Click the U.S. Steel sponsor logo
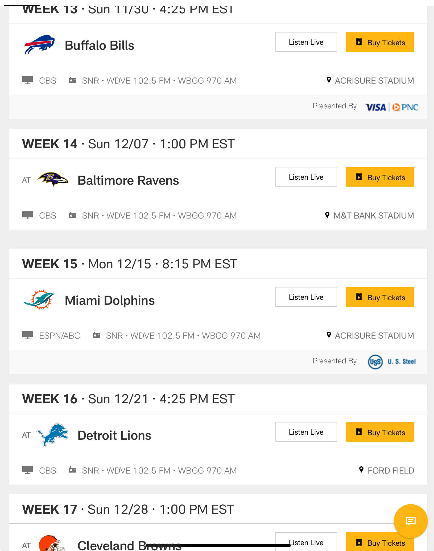 pyautogui.click(x=392, y=361)
